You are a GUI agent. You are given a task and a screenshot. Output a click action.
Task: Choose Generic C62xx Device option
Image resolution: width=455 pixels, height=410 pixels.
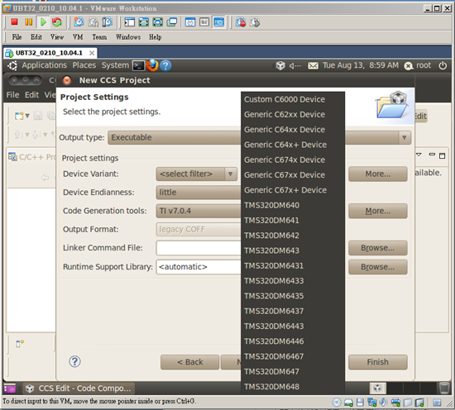(x=293, y=115)
